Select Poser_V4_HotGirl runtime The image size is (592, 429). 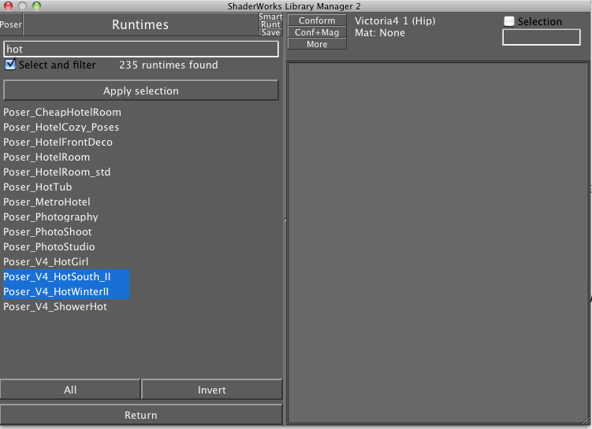click(46, 261)
